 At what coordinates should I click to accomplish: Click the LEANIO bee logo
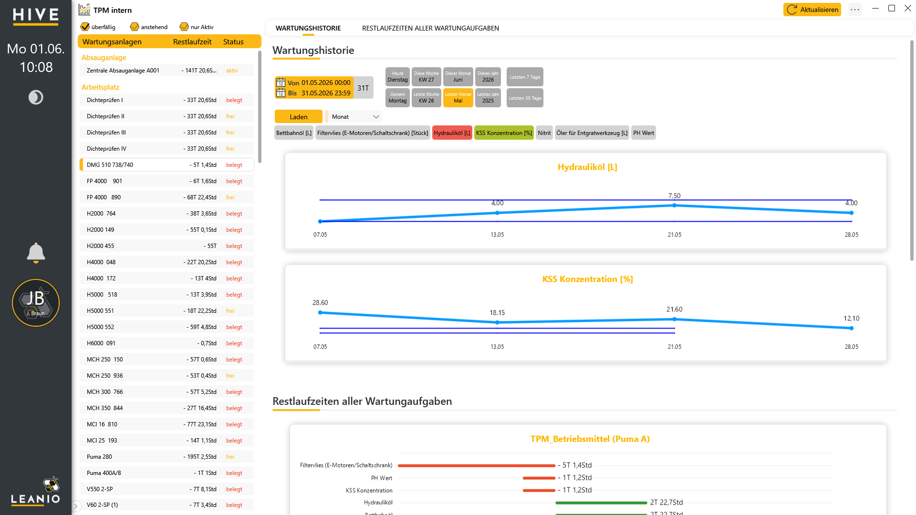click(x=36, y=491)
